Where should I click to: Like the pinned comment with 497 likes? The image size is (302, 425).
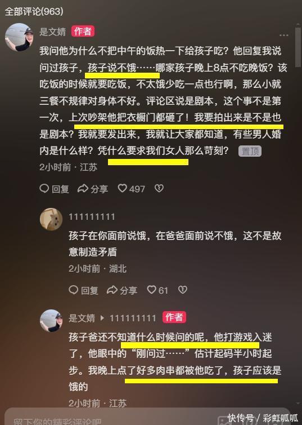coord(131,188)
